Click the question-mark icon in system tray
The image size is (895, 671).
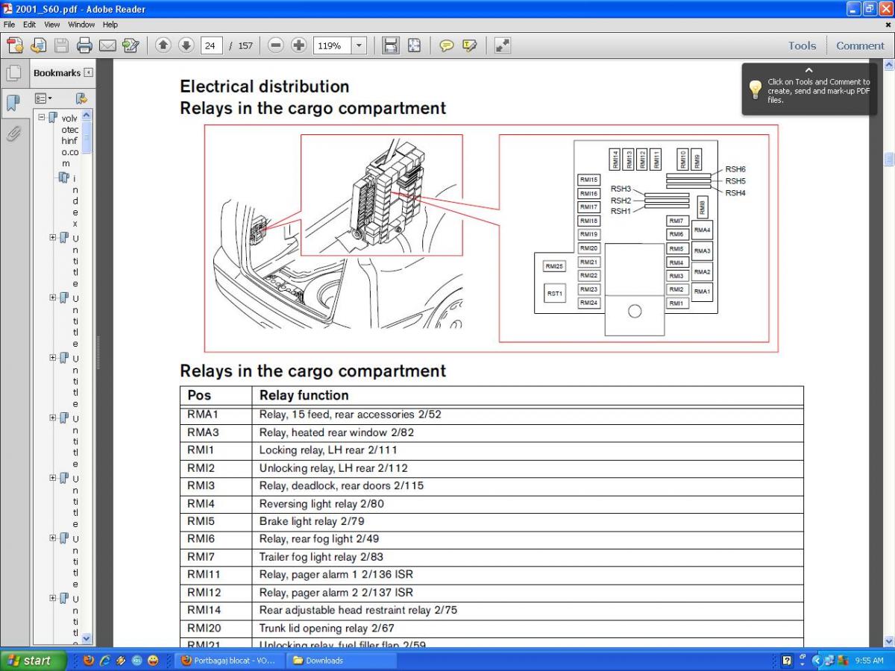tap(787, 661)
